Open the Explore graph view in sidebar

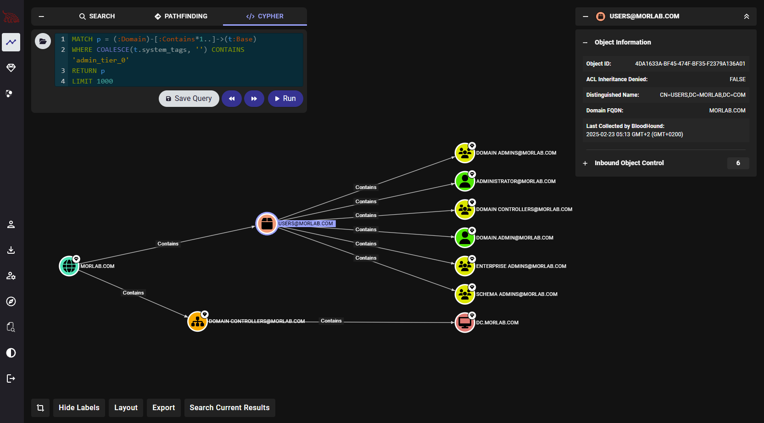point(11,42)
